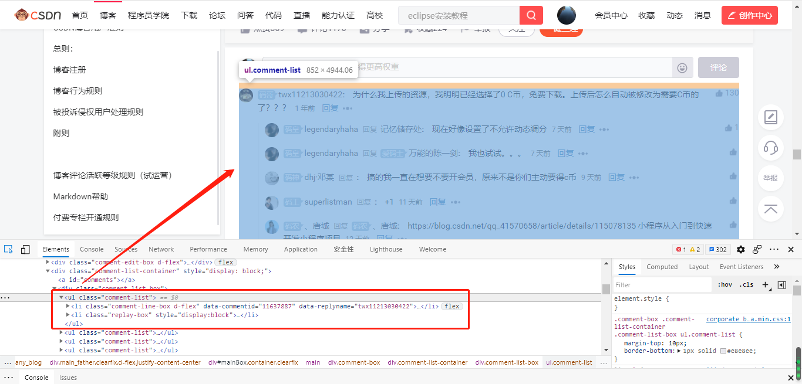Open 会员中心 in header

click(611, 15)
